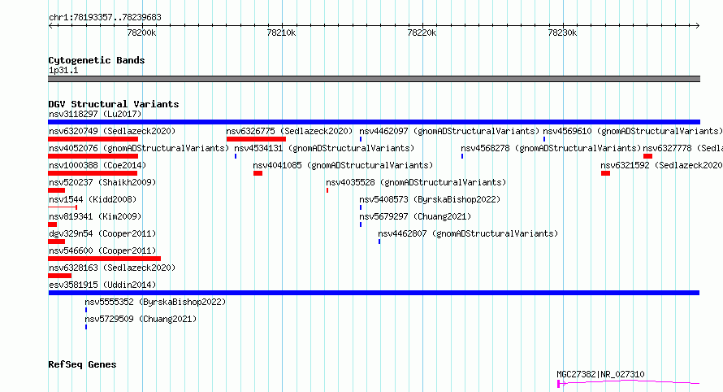Select the nsv1544 (Kidd2008) label
723x392 pixels.
pos(93,199)
